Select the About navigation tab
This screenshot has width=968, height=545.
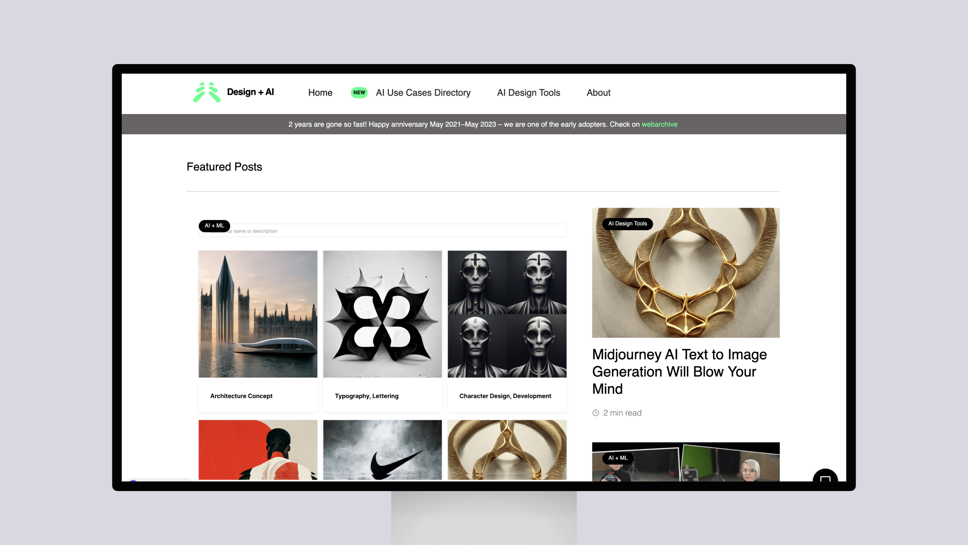pyautogui.click(x=598, y=92)
